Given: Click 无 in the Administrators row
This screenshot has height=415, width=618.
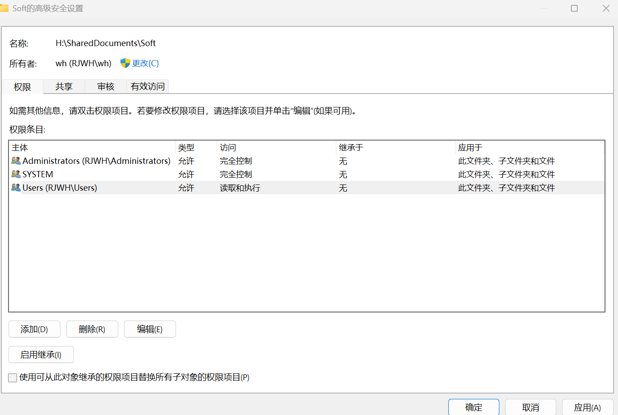Looking at the screenshot, I should (x=343, y=161).
